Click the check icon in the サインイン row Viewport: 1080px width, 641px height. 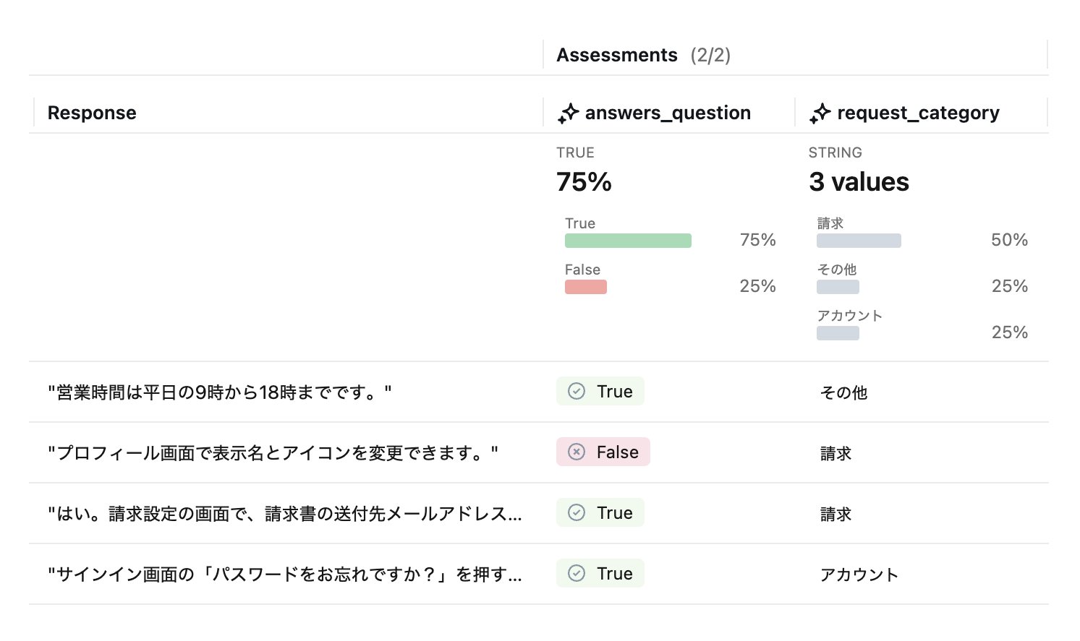[x=577, y=574]
